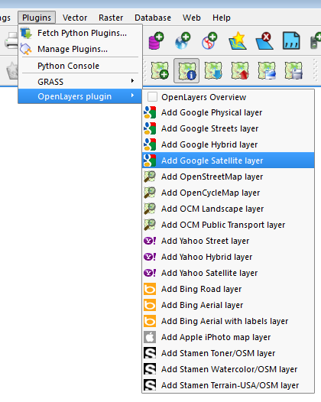Click the Manage Plugins plug icon
Image resolution: width=321 pixels, height=402 pixels.
coord(26,49)
